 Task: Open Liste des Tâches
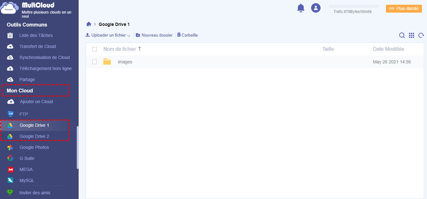[x=36, y=35]
